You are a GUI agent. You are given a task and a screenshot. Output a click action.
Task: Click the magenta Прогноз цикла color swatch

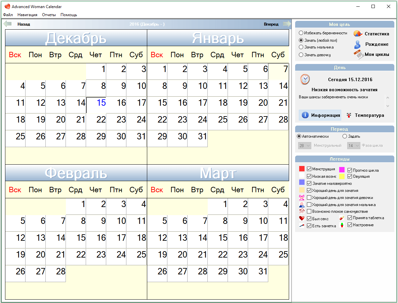pyautogui.click(x=342, y=170)
